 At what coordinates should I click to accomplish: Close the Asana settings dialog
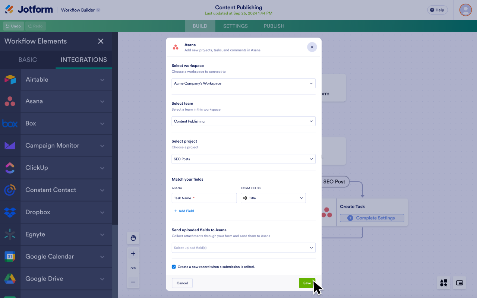[x=312, y=47]
